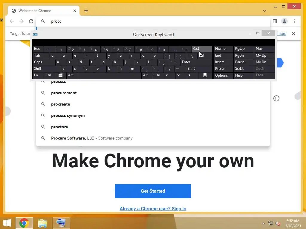Click Already a Chrome user? Sign in
Viewport: 306px width, 229px height.
coord(153,209)
